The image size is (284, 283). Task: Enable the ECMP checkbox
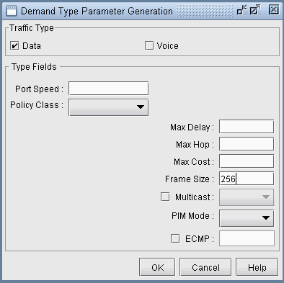click(175, 238)
